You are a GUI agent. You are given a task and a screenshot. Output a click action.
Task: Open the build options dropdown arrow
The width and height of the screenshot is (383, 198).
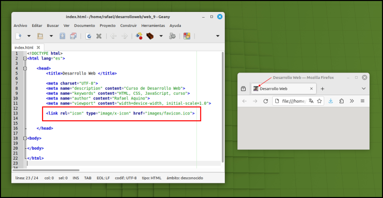point(161,36)
